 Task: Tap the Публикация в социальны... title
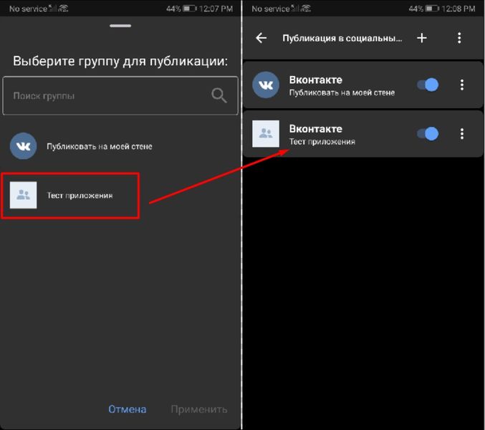click(342, 39)
